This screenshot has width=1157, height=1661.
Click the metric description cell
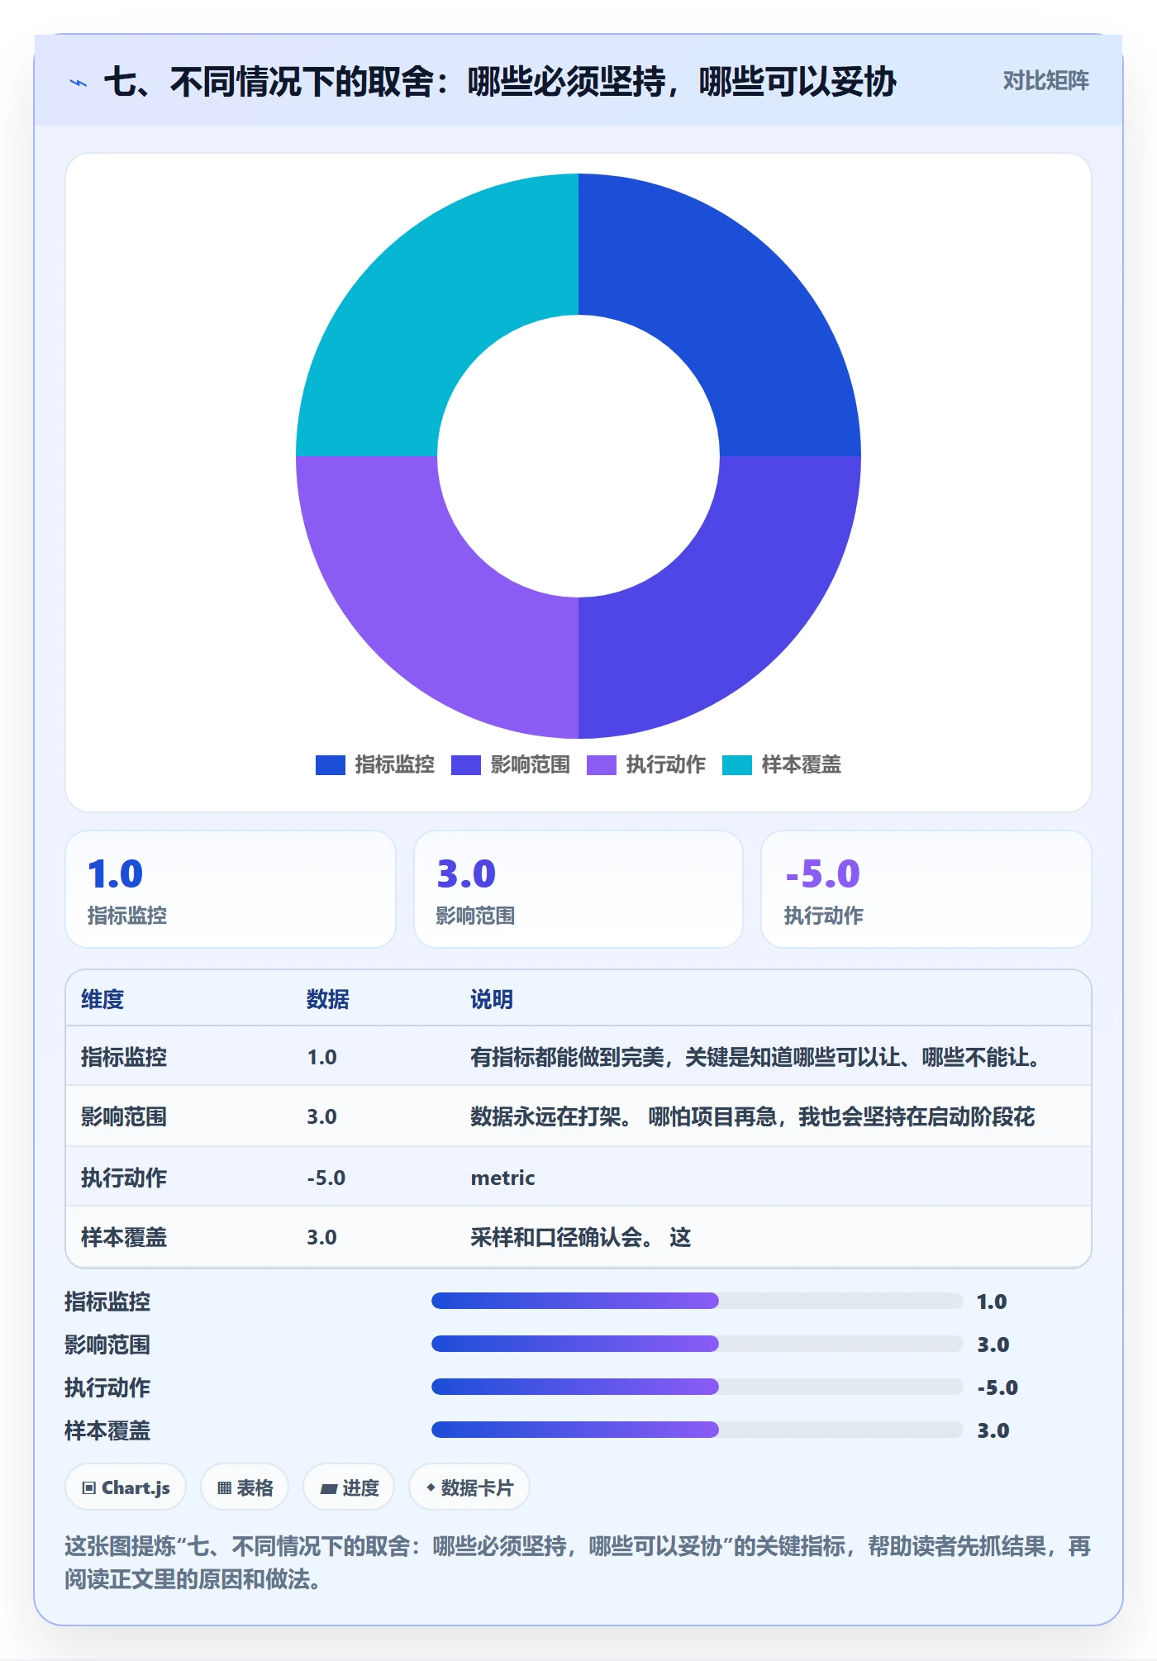pos(502,1178)
